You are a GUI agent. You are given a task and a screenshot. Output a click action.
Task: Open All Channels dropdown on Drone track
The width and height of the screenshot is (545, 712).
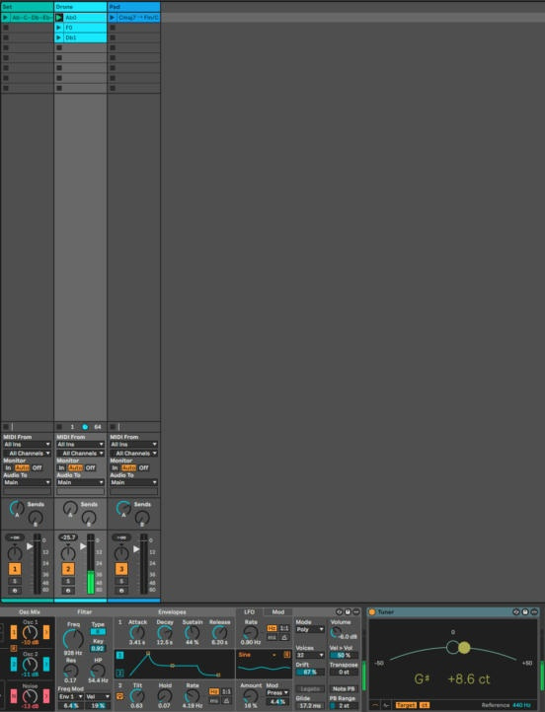(80, 454)
